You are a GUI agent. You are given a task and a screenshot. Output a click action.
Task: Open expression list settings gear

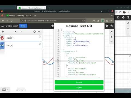(35, 32)
